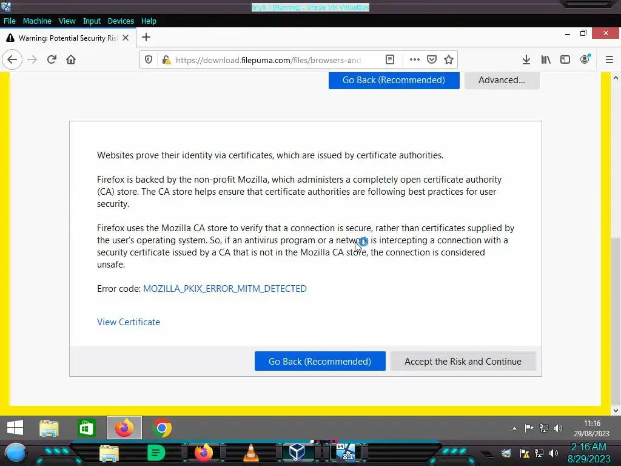
Task: Toggle reader view icon in address bar
Action: [390, 60]
